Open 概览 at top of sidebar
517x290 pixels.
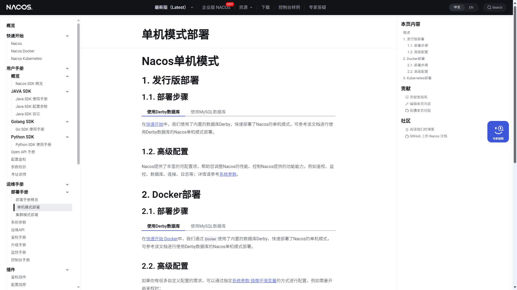tap(11, 26)
